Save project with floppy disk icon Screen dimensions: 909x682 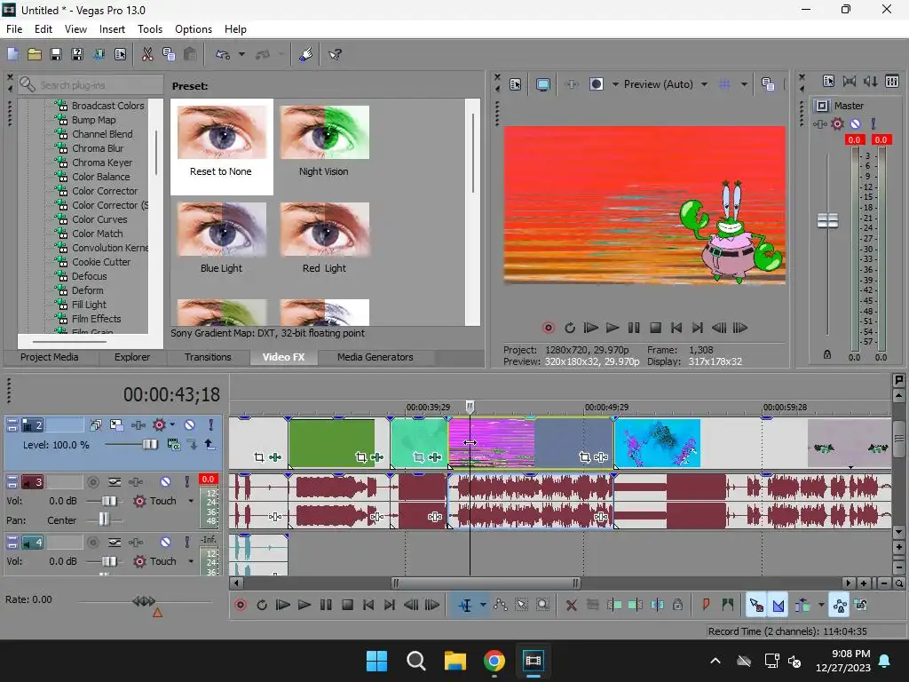(56, 54)
